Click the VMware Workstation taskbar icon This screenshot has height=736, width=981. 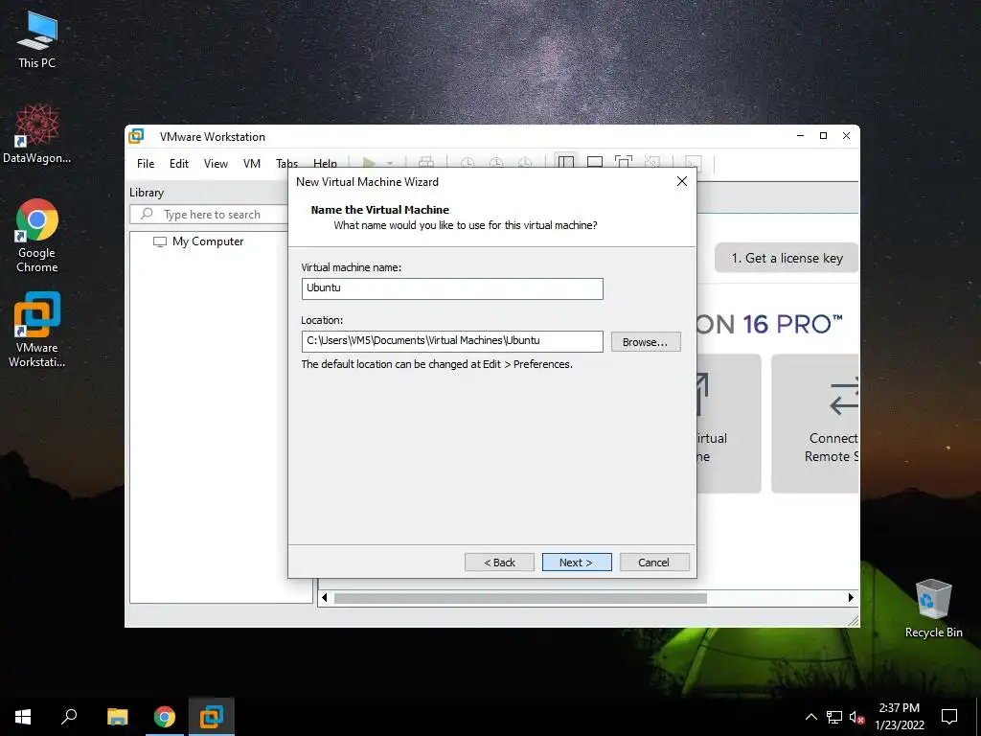[212, 717]
